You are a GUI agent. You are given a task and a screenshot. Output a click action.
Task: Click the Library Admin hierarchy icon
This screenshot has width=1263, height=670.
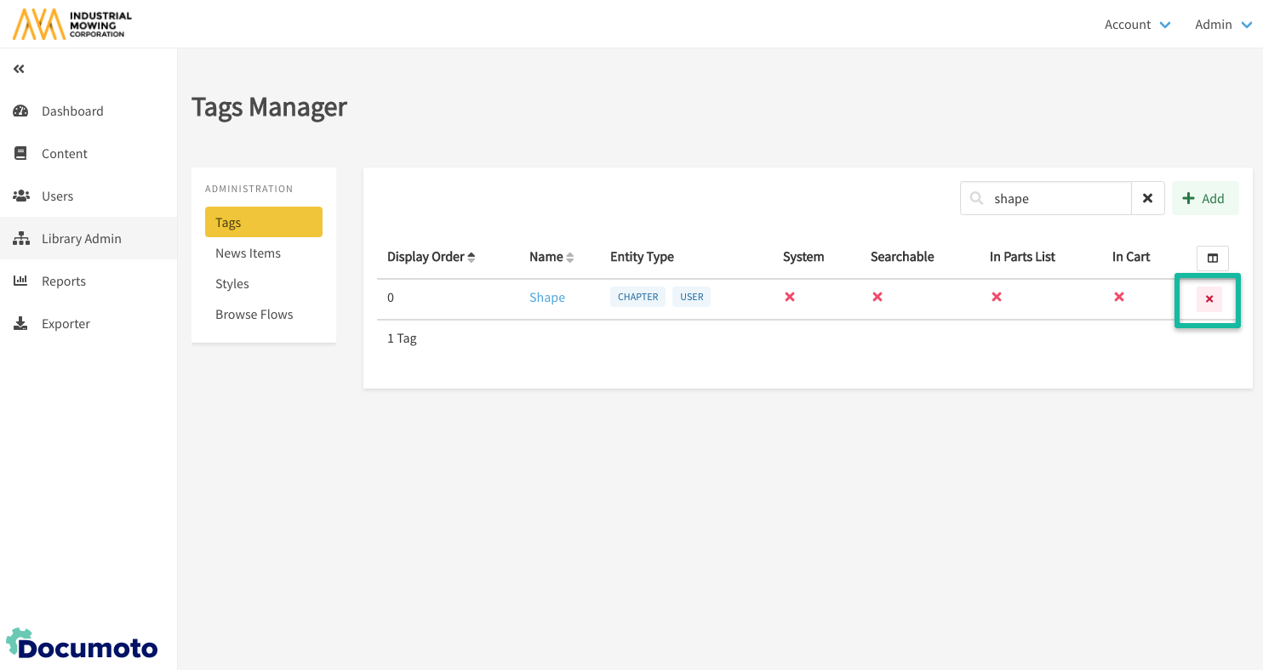(x=21, y=239)
